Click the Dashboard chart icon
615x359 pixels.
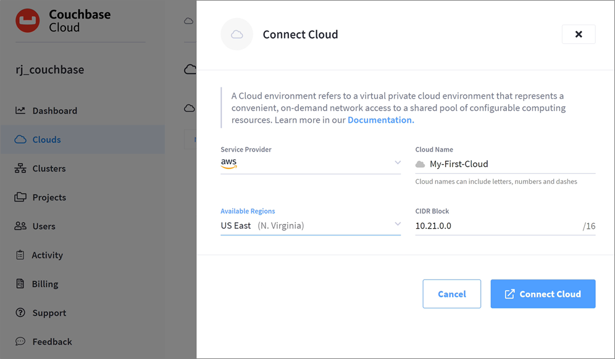click(x=20, y=110)
